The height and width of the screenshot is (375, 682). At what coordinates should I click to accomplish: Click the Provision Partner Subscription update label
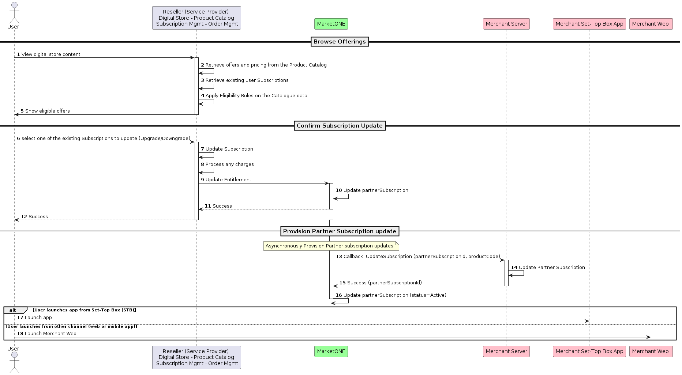point(340,231)
